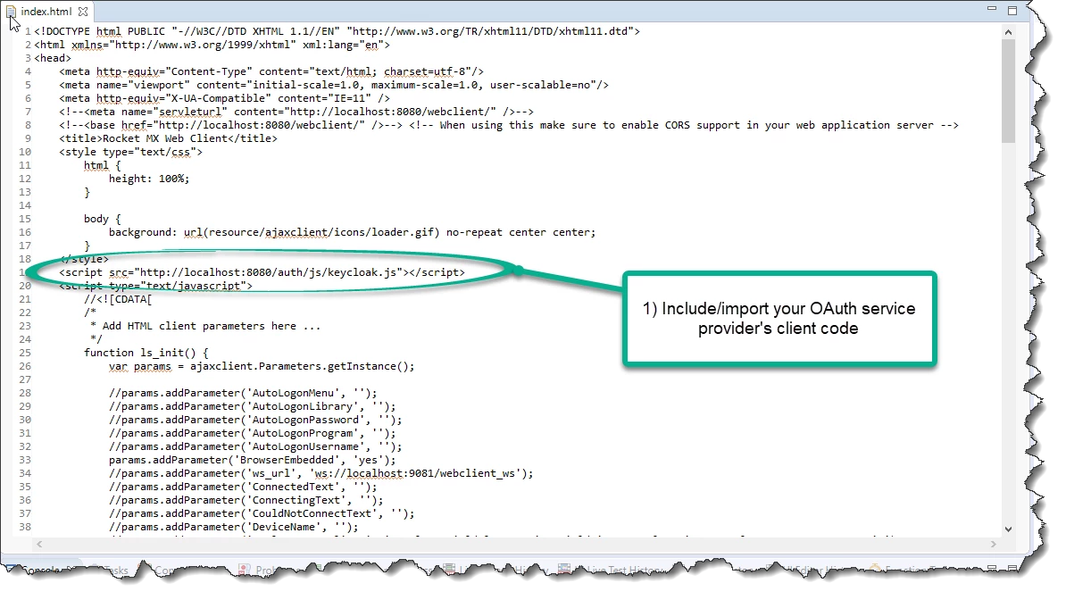Place cursor in the "<!DOCTYPE html PUBLIC" line
The height and width of the screenshot is (600, 1066).
(x=337, y=31)
